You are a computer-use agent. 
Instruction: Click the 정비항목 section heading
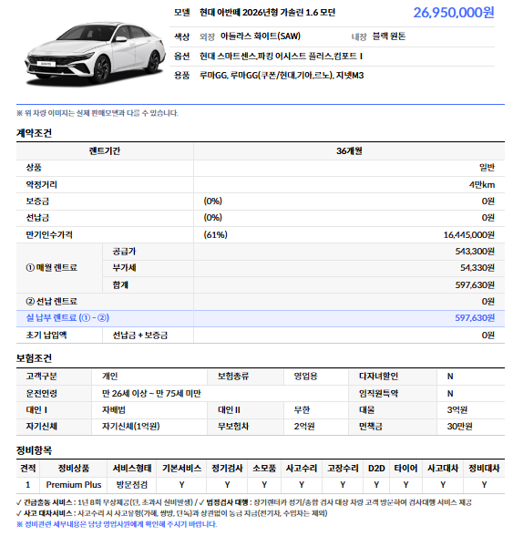tap(35, 450)
